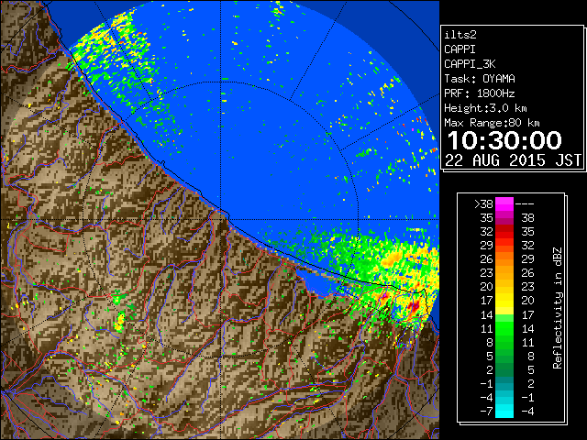
Task: Click the 'Max Range:80 km' label
Action: tap(492, 123)
